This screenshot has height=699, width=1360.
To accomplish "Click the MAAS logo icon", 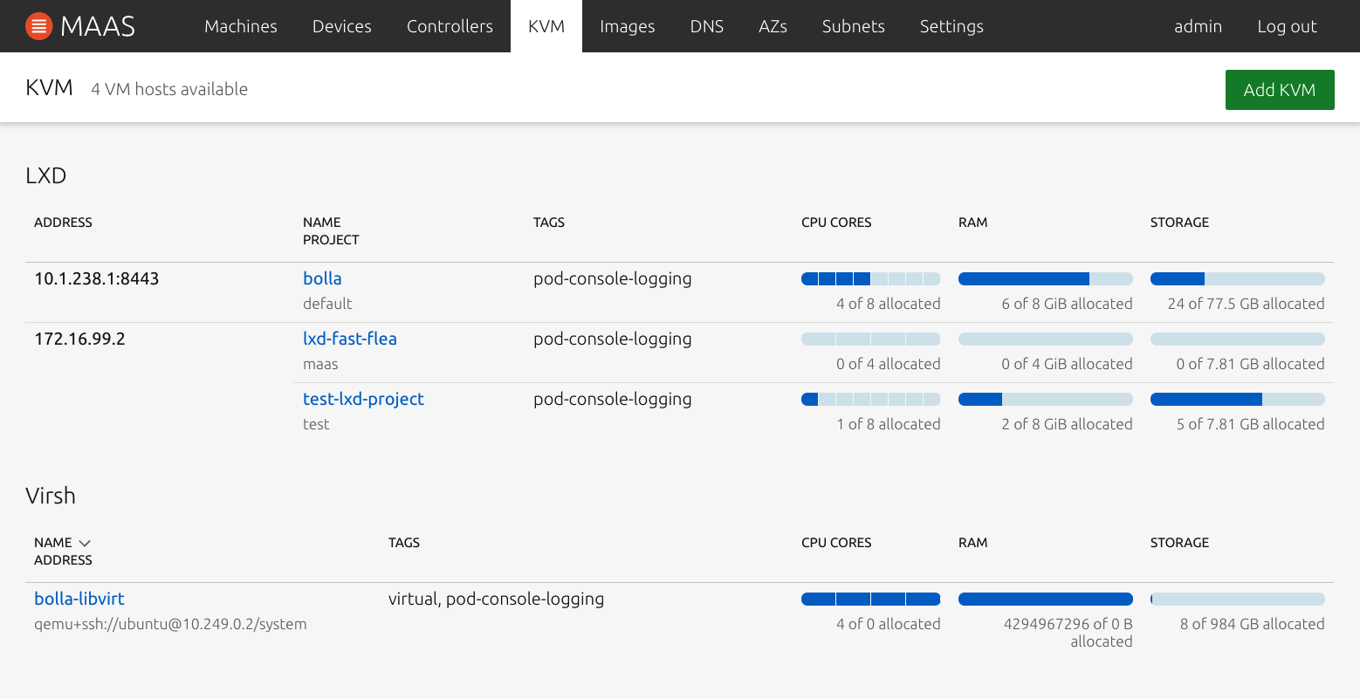I will [39, 26].
